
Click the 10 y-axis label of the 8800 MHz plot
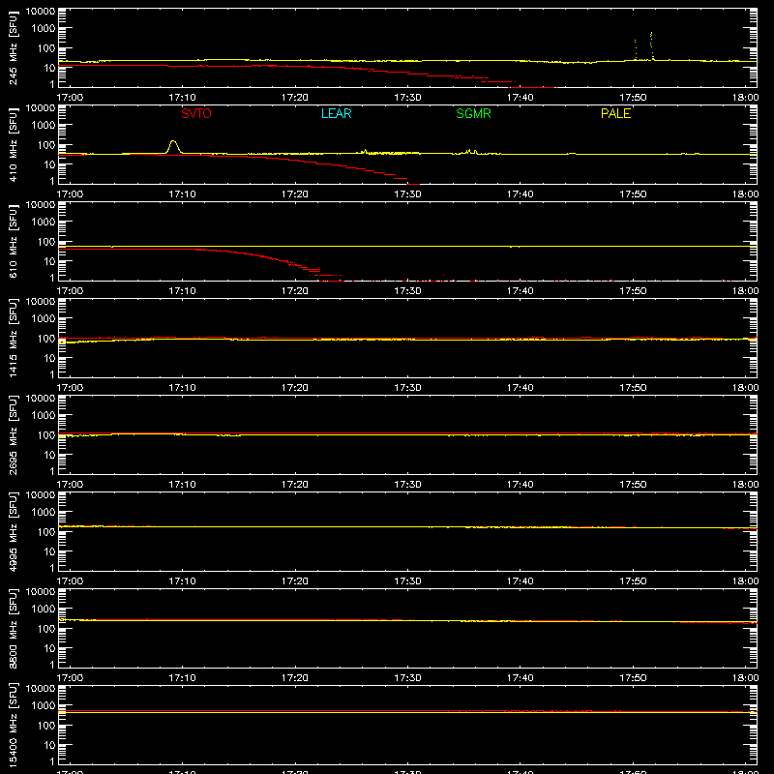pos(48,648)
